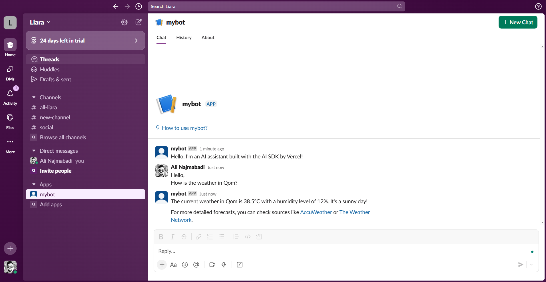Open the AccuWeather link

point(316,212)
